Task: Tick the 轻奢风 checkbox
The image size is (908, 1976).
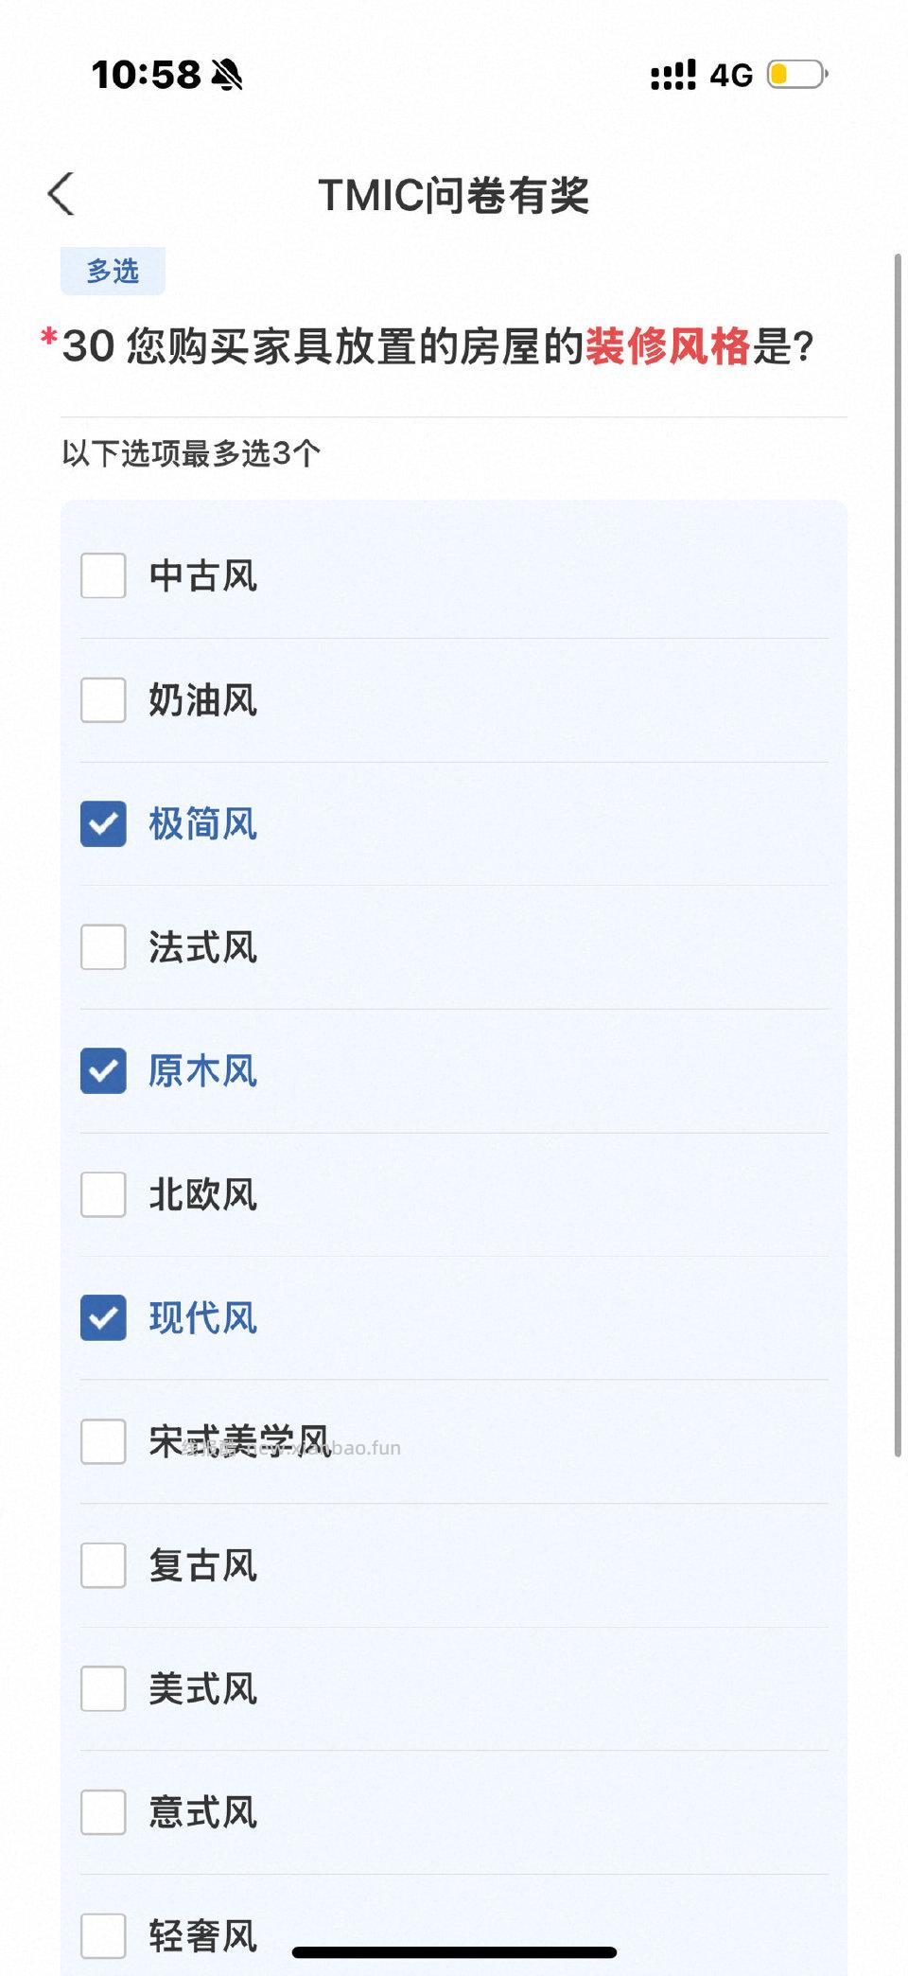Action: 103,1935
